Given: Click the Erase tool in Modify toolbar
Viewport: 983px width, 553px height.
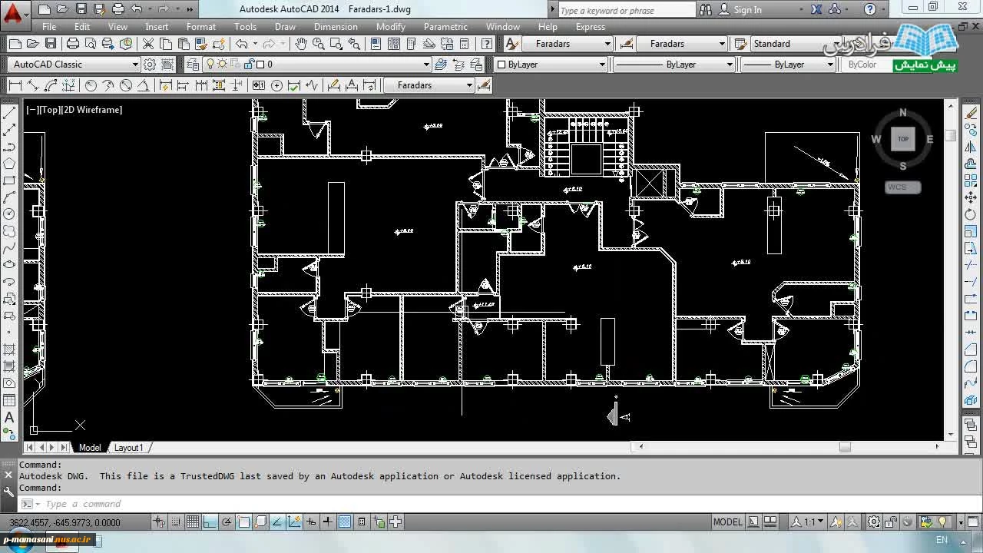Looking at the screenshot, I should coord(971,112).
